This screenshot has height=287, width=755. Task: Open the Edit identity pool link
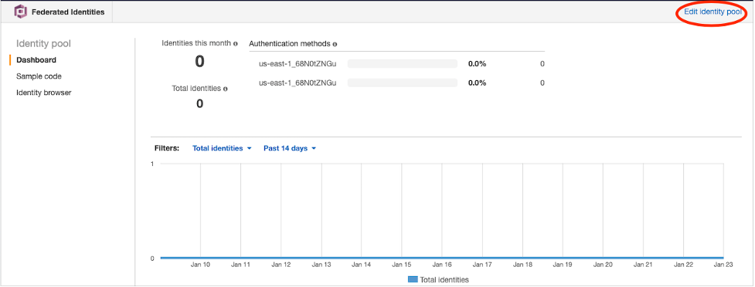[713, 12]
